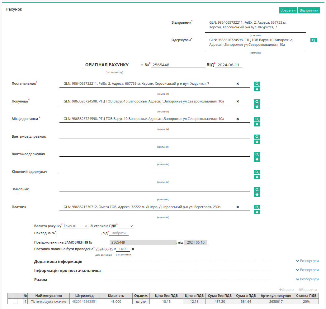
Task: Click order date field 2024-06-10
Action: pyautogui.click(x=196, y=242)
